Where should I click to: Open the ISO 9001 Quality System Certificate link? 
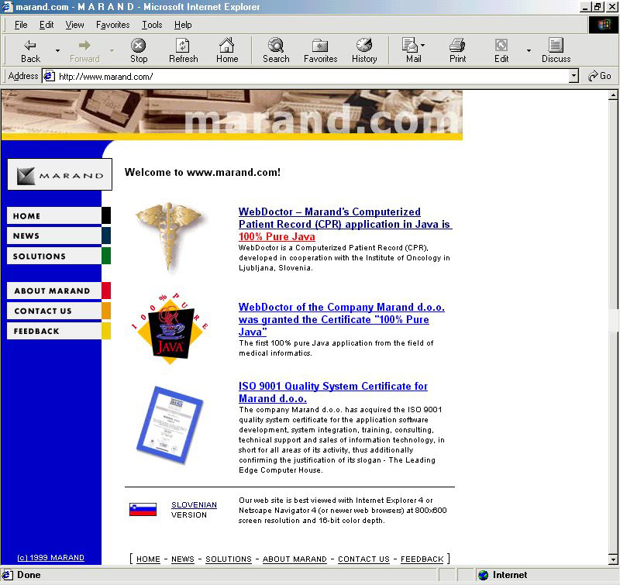[333, 392]
